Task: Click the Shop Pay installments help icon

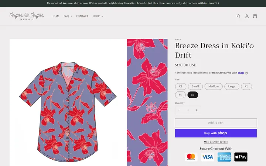Action: pos(246,73)
